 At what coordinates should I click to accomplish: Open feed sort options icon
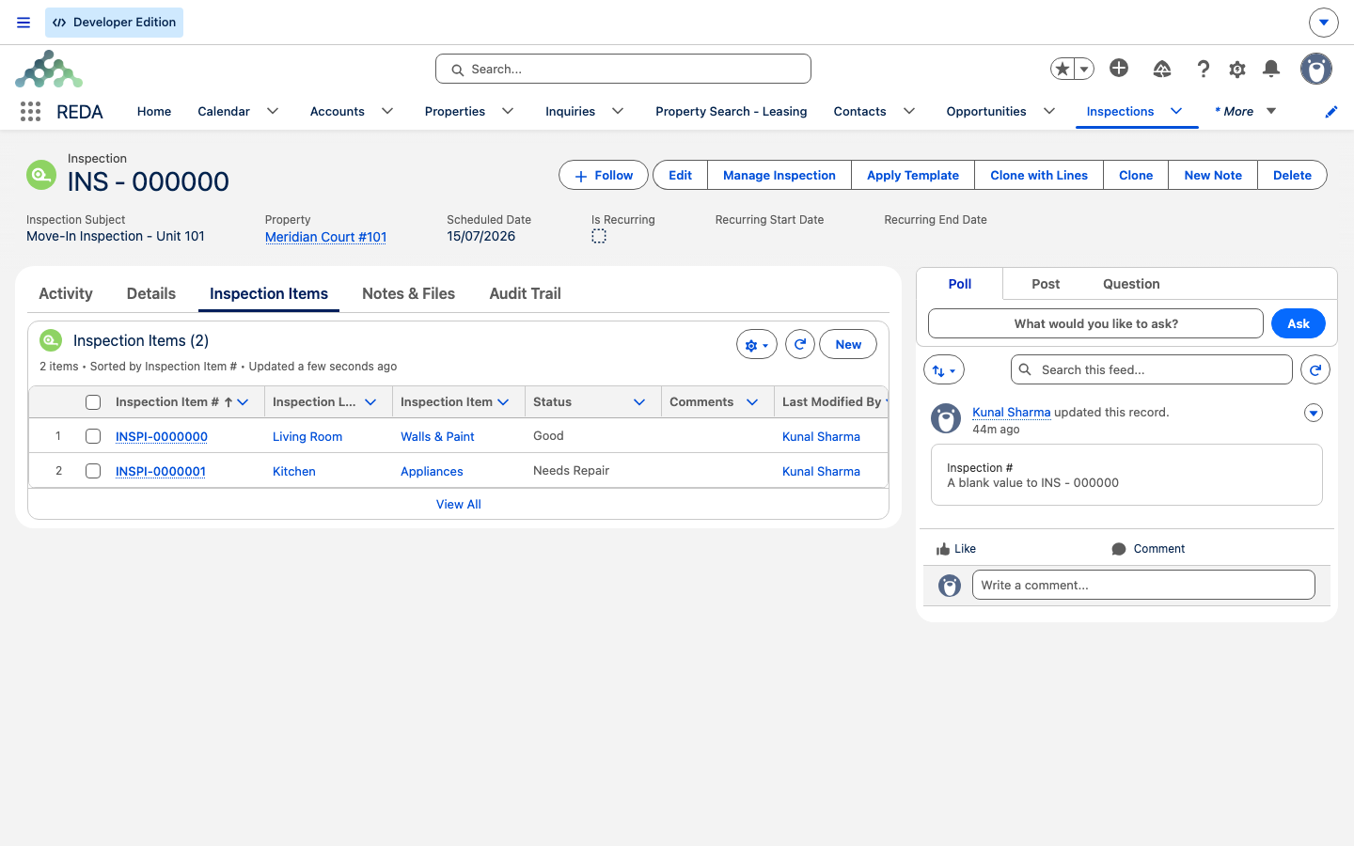coord(944,369)
